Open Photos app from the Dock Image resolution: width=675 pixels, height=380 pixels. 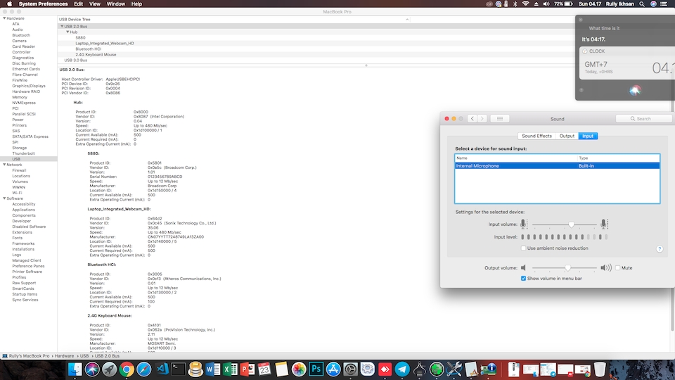point(299,369)
